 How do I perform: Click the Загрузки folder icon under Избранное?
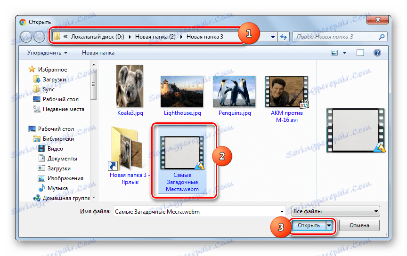[37, 79]
